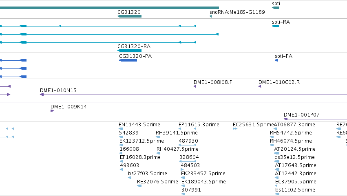Screen dimensions: 347x196
Task: Click the CG31320-RA transcript bar
Action: (129, 51)
